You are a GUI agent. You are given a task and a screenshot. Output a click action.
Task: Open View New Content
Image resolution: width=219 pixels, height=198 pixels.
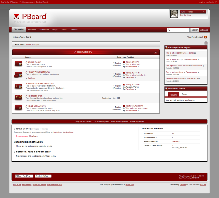tap(195, 37)
